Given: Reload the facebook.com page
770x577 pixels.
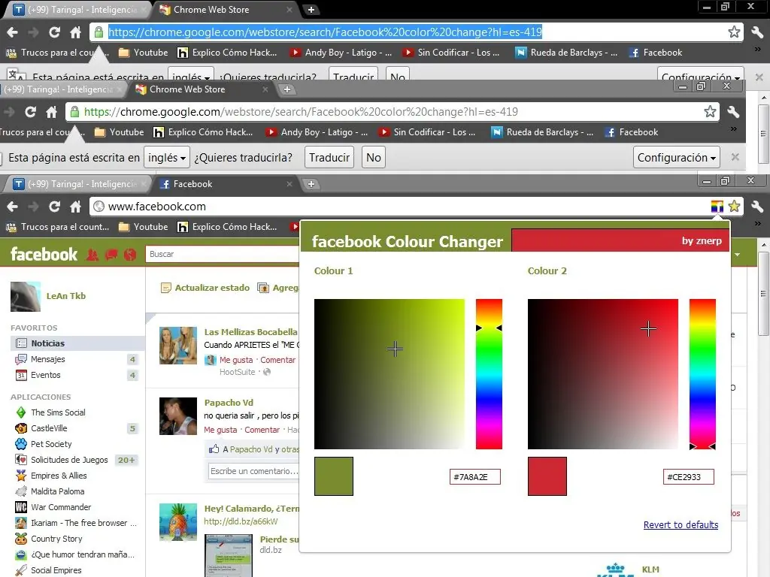Looking at the screenshot, I should click(54, 207).
